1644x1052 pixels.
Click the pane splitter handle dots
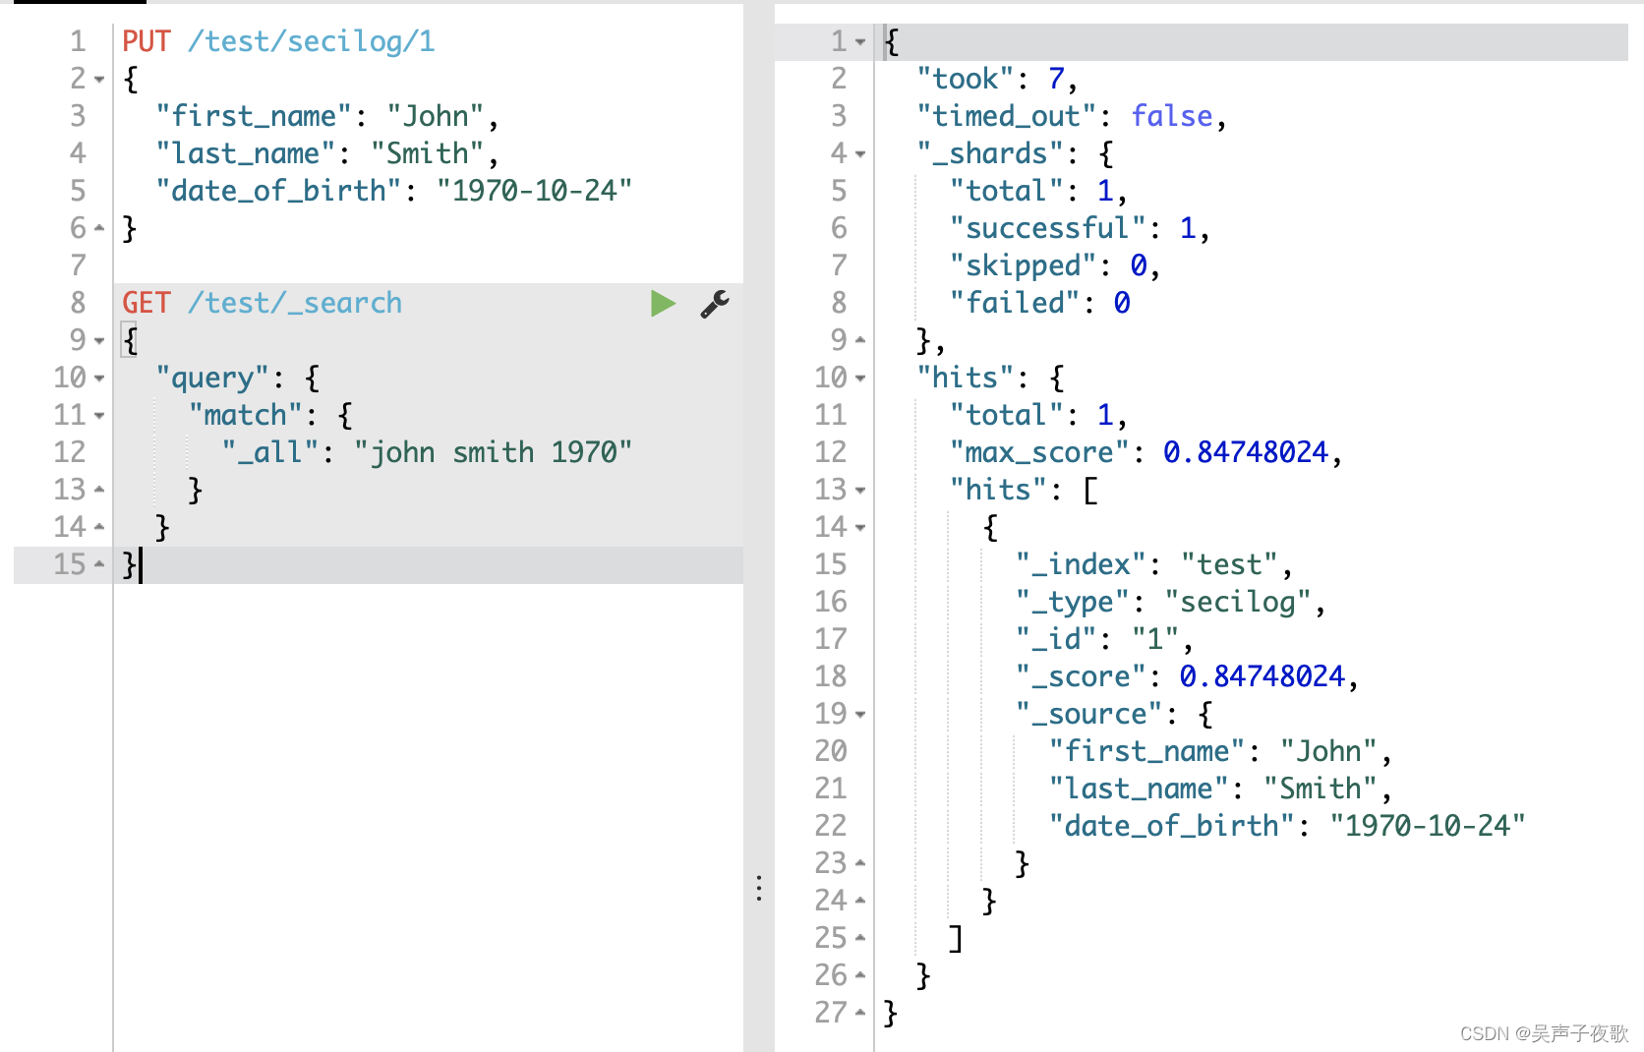(759, 889)
